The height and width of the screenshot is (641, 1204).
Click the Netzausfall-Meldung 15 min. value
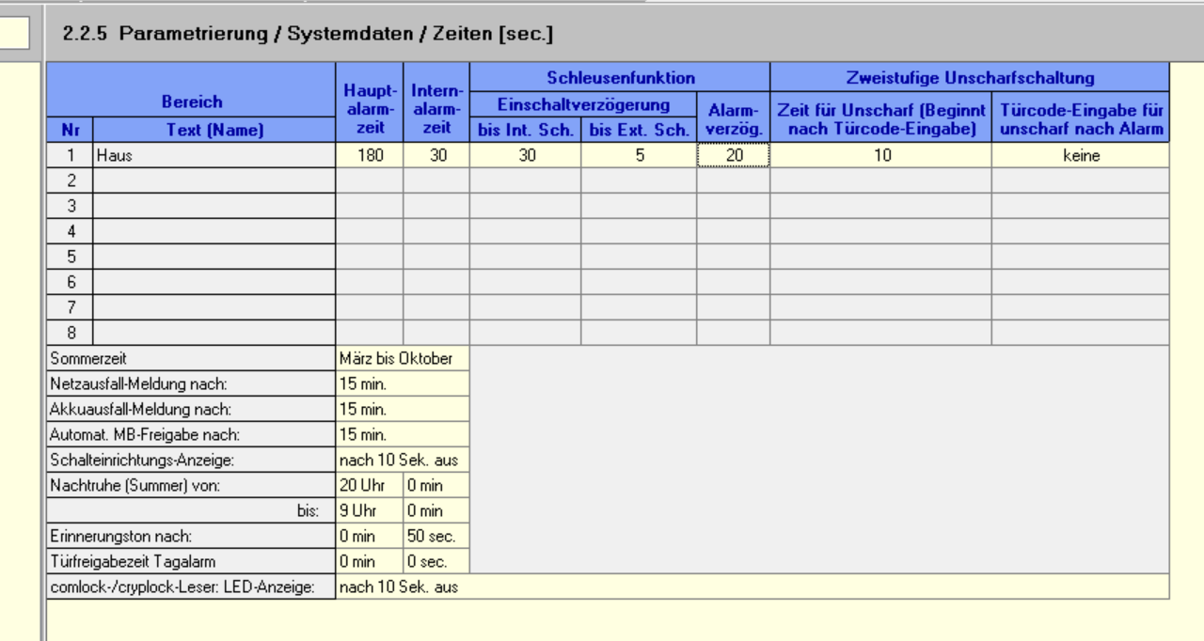(402, 383)
